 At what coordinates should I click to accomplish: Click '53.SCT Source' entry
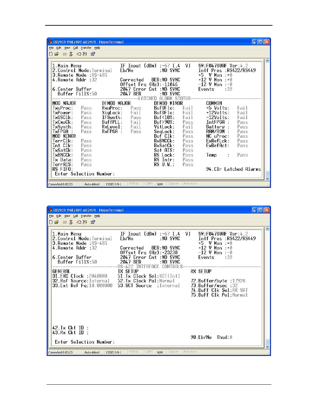(x=149, y=285)
